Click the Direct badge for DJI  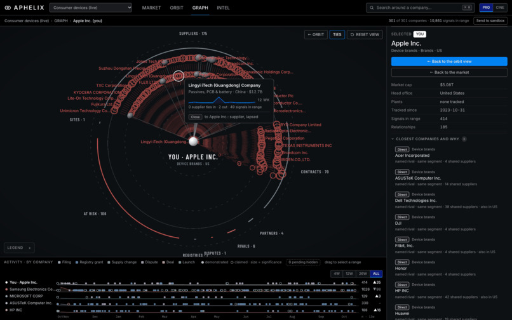pyautogui.click(x=402, y=217)
